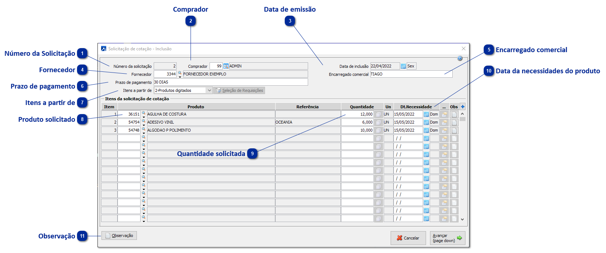Click the Fornecedor code field 3344
The width and height of the screenshot is (606, 253).
(x=165, y=74)
